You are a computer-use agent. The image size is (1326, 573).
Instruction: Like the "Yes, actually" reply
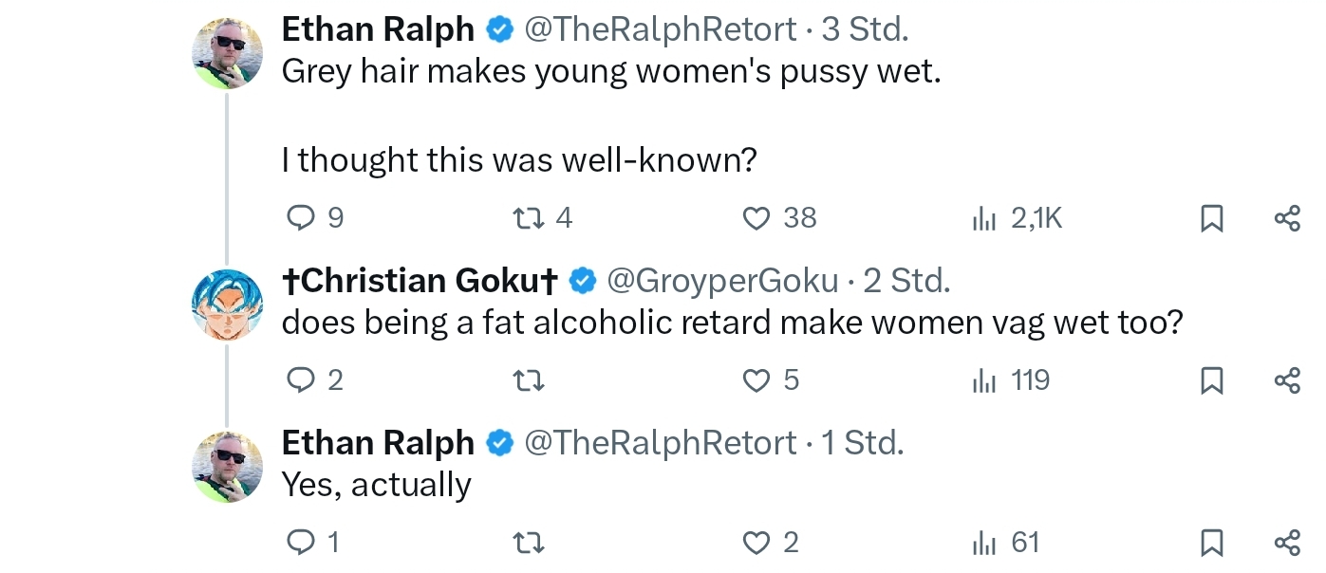pos(756,543)
